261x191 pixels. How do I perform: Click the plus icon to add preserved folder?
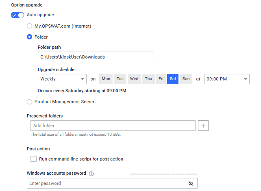pos(203,126)
